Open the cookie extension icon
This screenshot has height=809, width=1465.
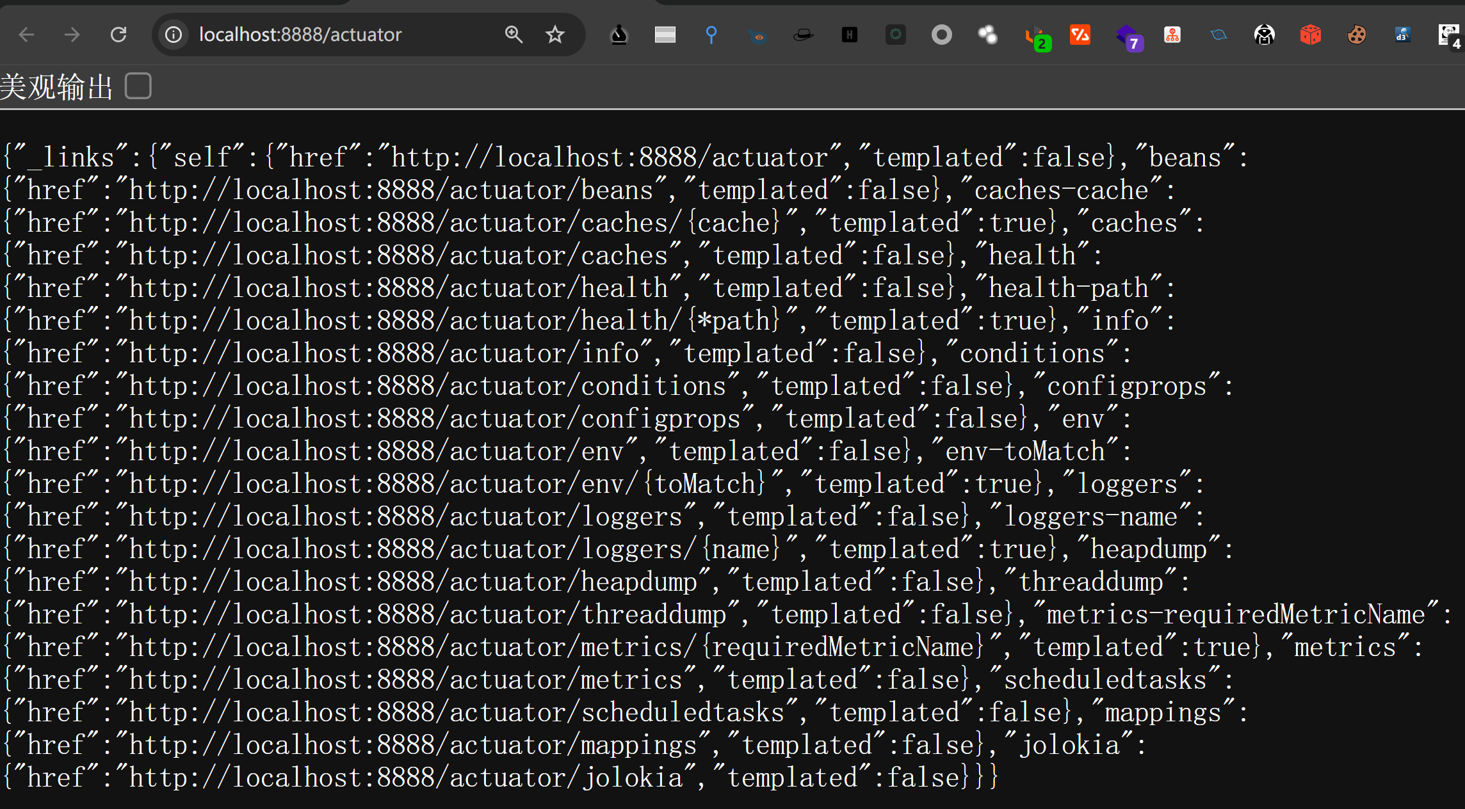point(1356,35)
